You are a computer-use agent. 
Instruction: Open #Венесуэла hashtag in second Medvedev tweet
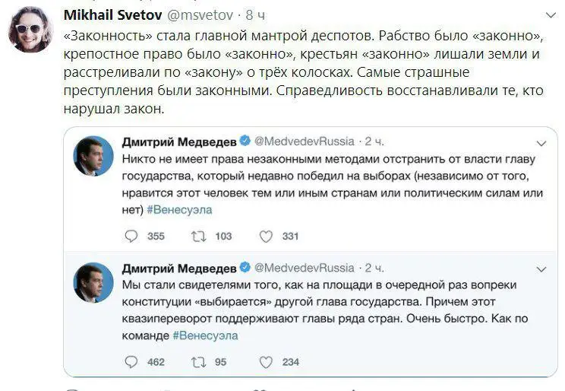pos(205,335)
